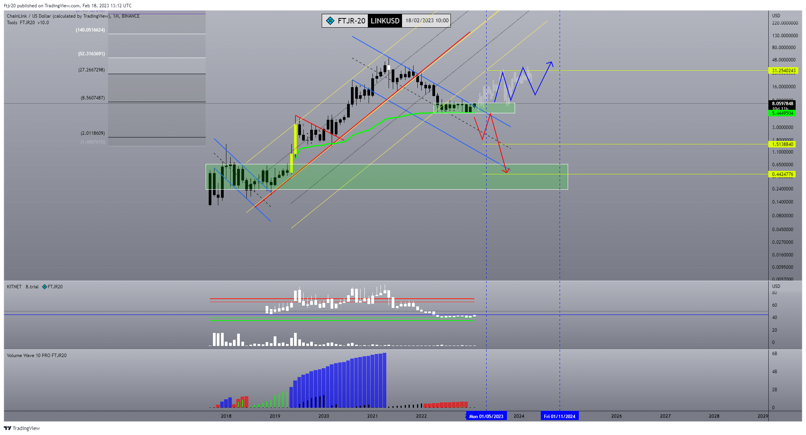
Task: Click year 2019 on the time axis
Action: click(275, 416)
